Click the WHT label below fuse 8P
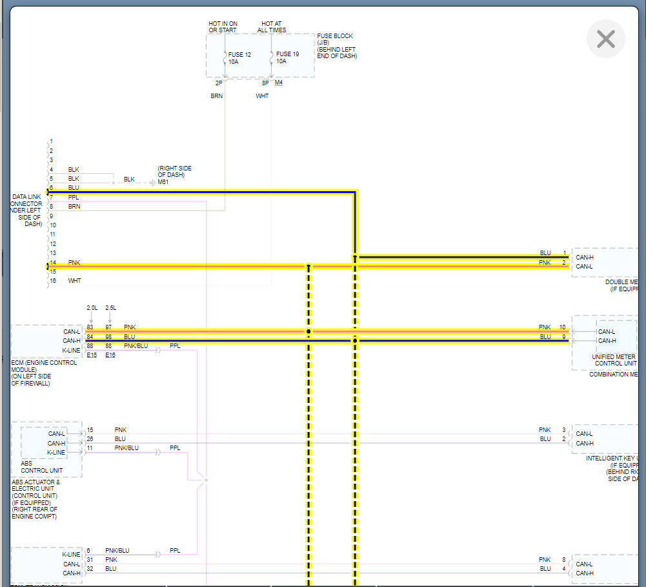 coord(262,96)
